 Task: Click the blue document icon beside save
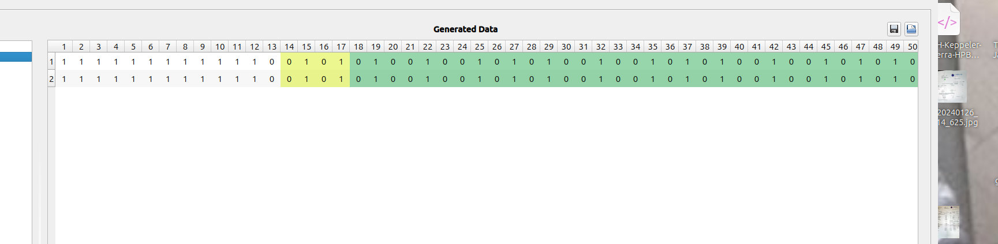tap(911, 29)
